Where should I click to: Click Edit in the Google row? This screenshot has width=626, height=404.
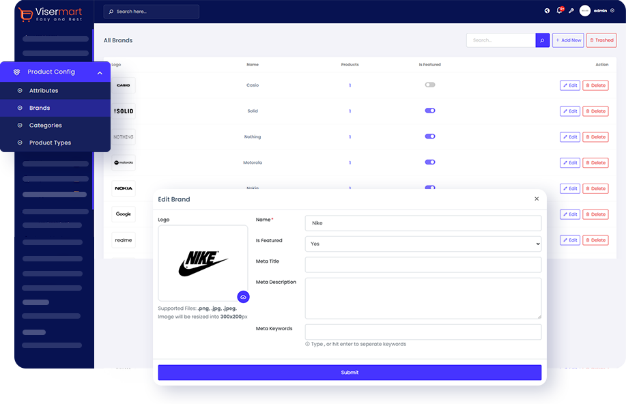pyautogui.click(x=570, y=214)
